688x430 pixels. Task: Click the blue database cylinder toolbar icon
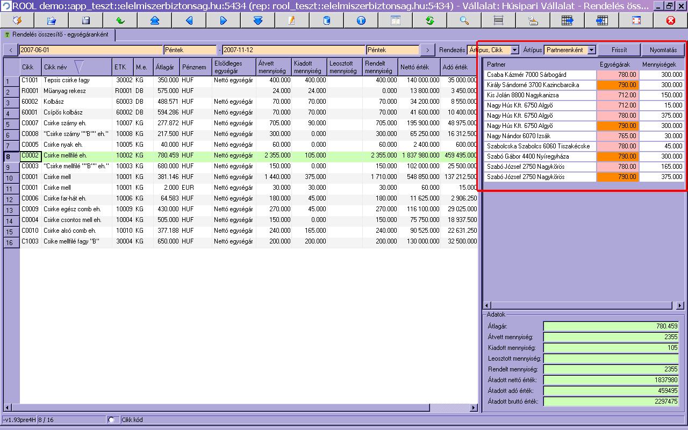coord(326,20)
